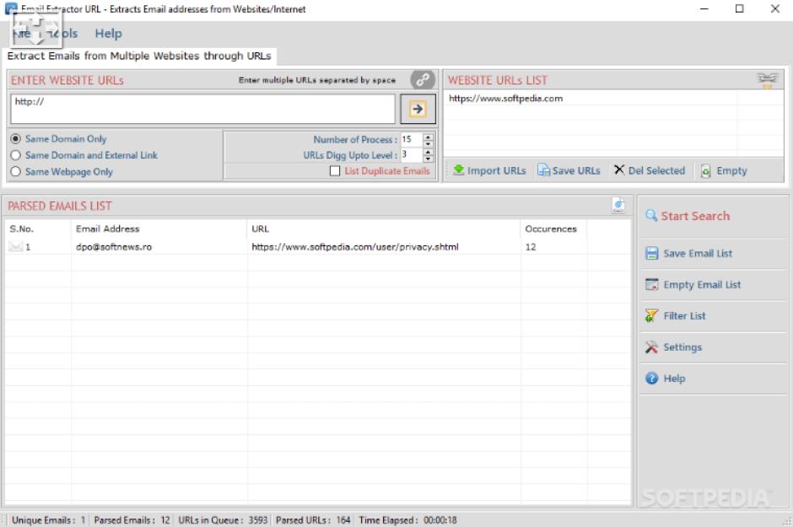
Task: Click the Del Selected X icon
Action: click(x=619, y=169)
